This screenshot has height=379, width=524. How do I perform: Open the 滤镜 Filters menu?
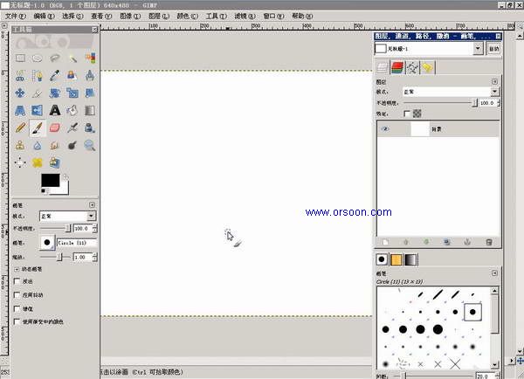click(x=245, y=16)
